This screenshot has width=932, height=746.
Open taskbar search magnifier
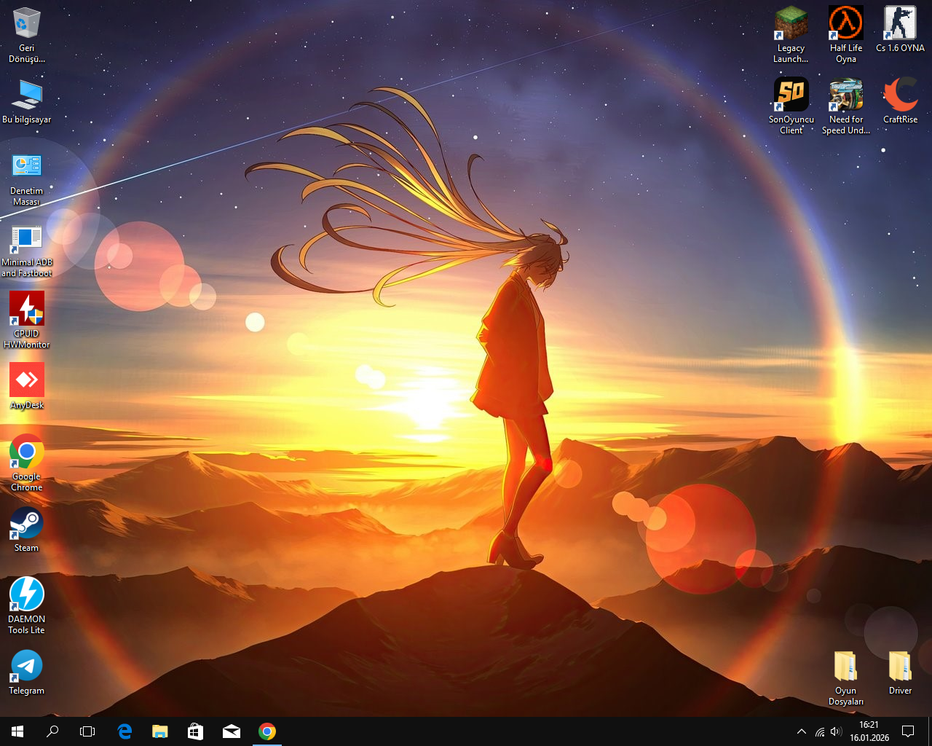pyautogui.click(x=52, y=731)
